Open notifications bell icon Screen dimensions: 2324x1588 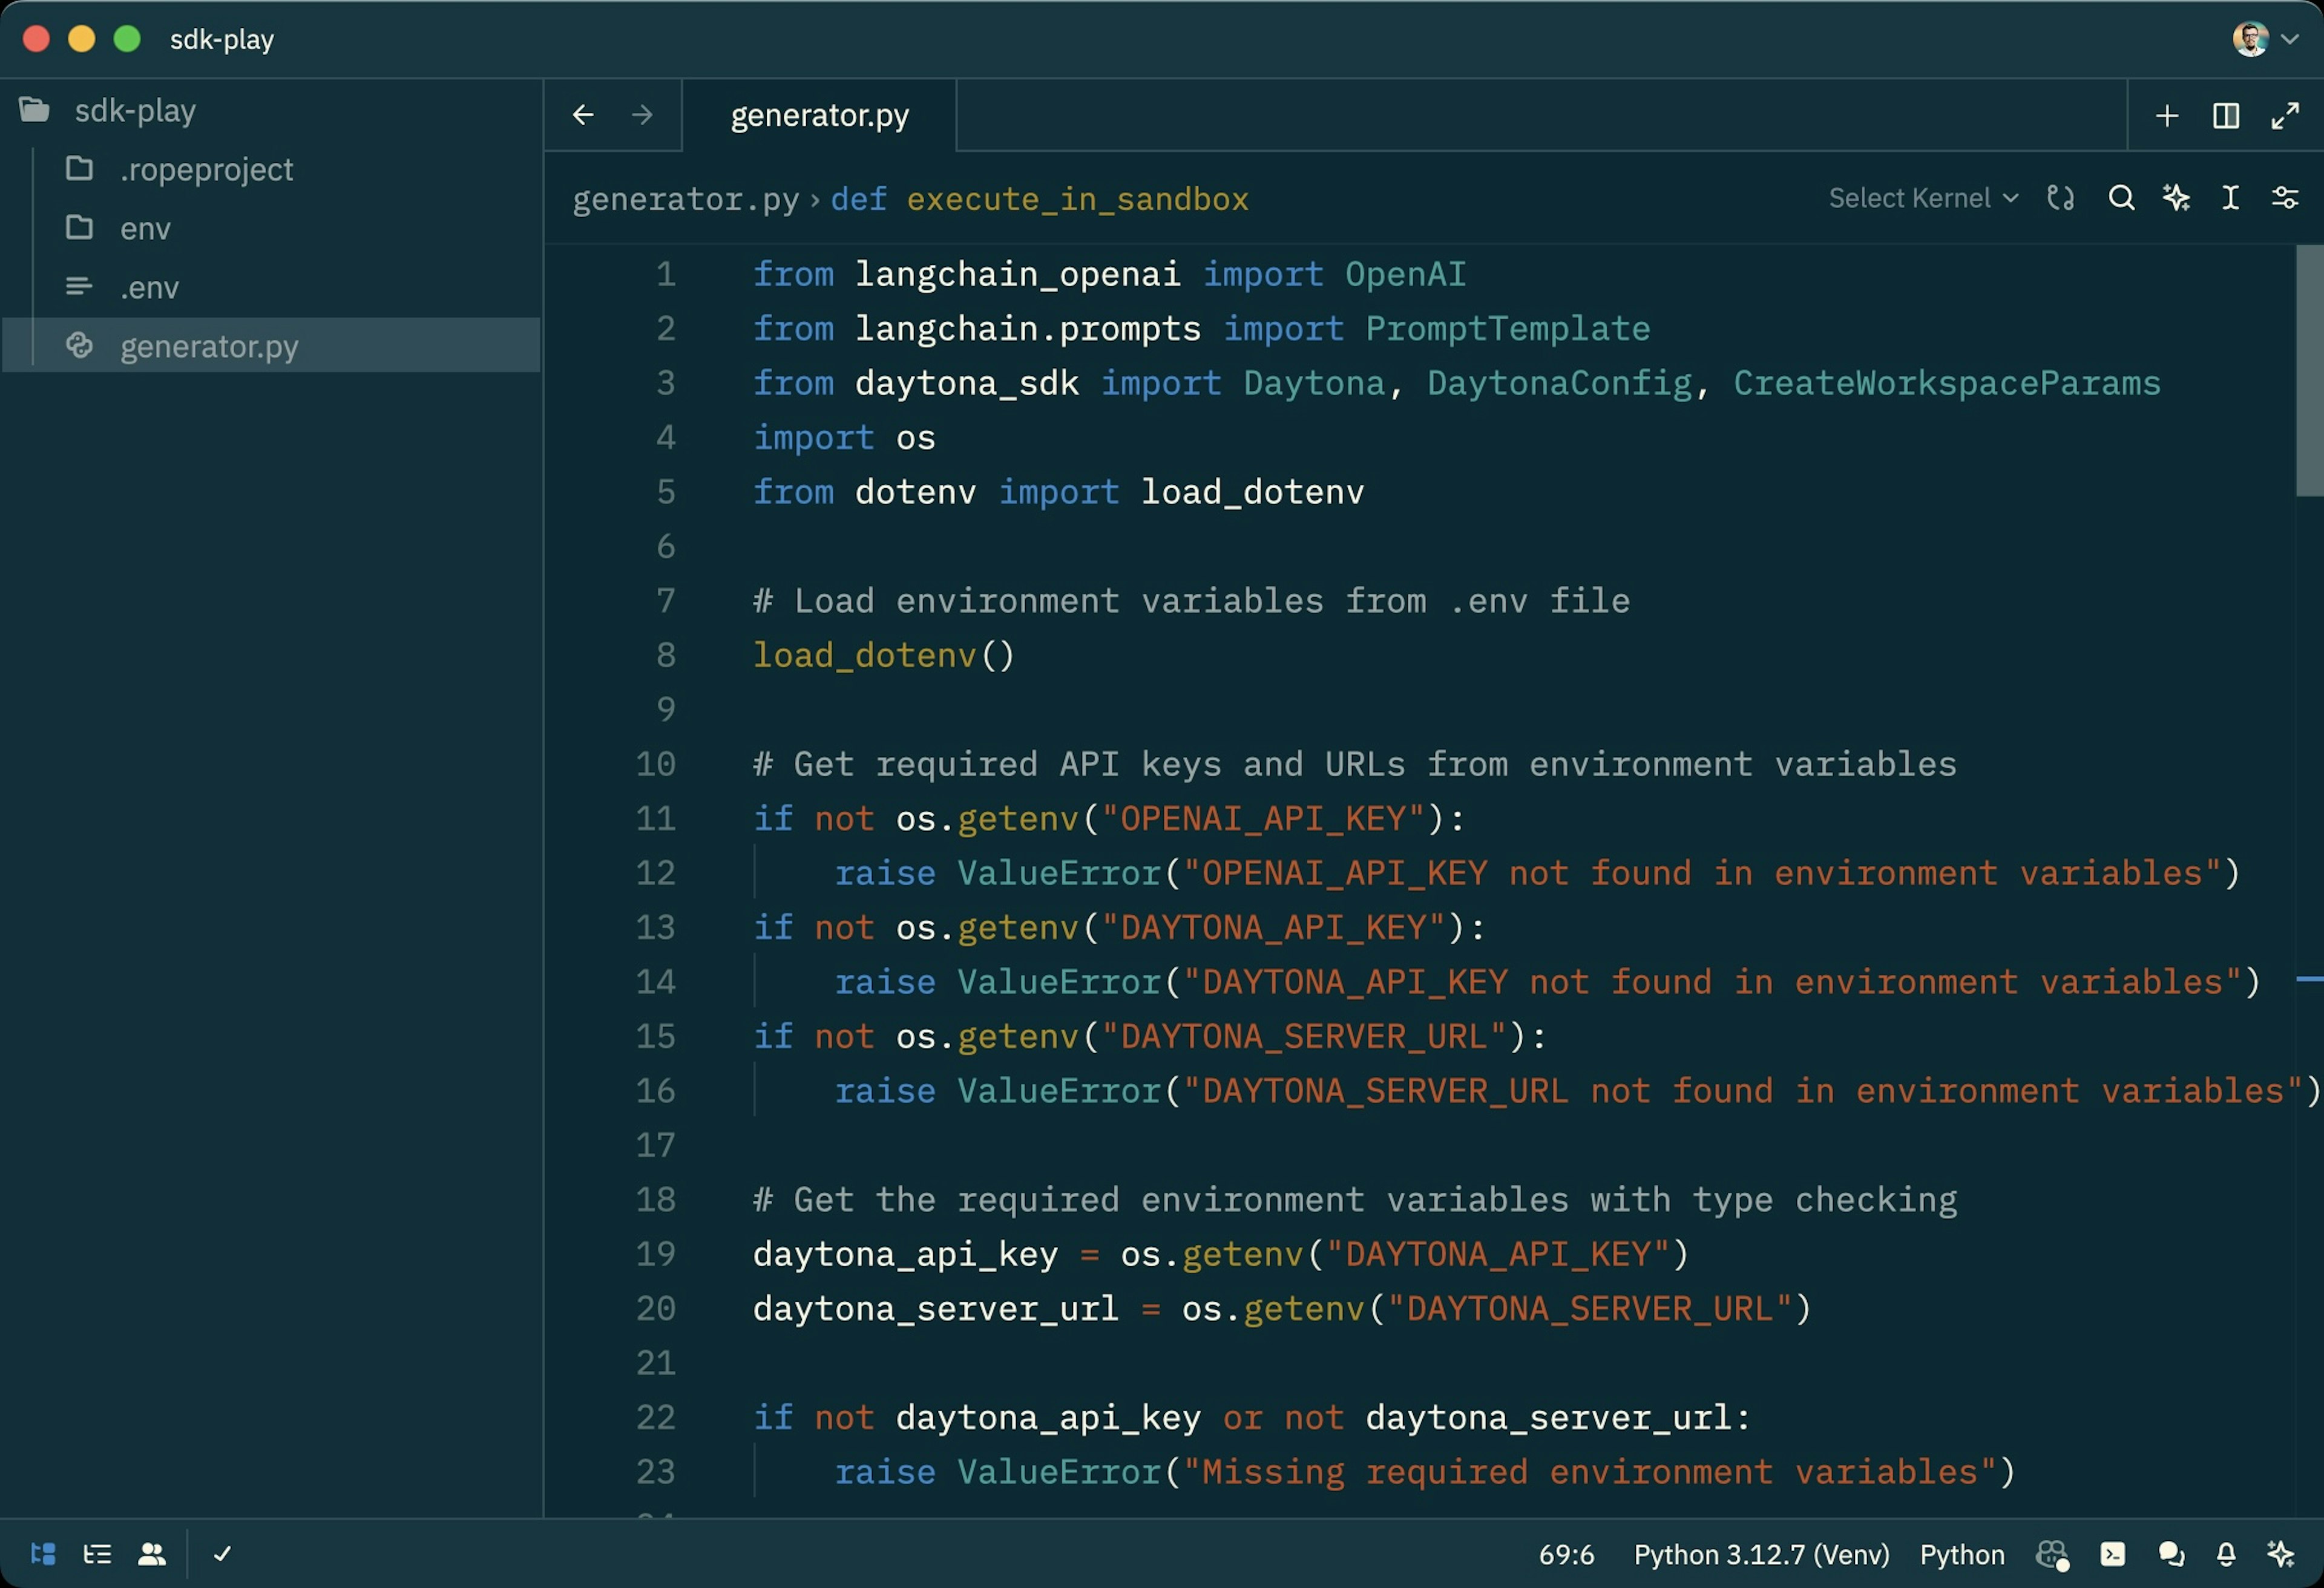[x=2226, y=1554]
